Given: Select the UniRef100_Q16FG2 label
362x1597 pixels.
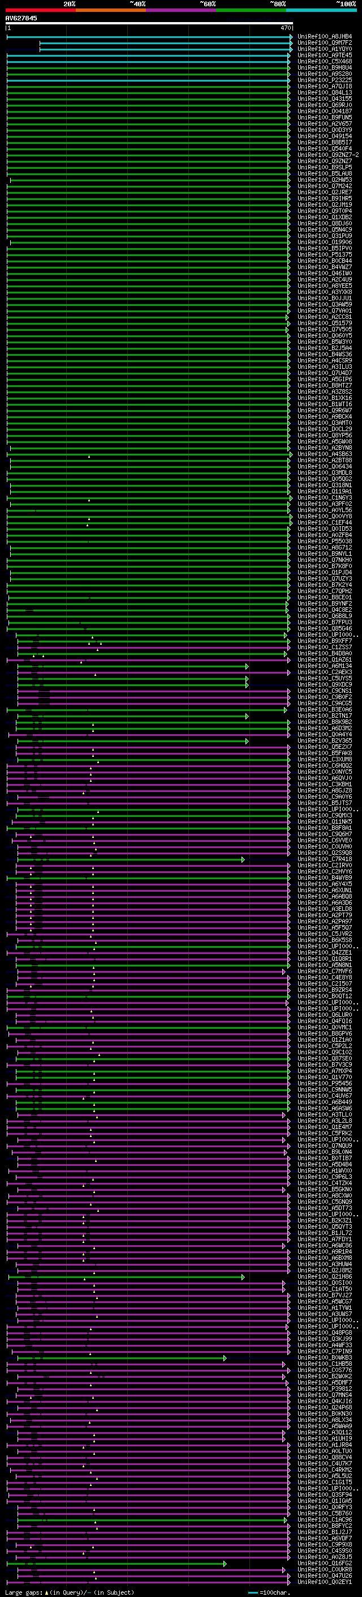Looking at the screenshot, I should (x=324, y=1564).
